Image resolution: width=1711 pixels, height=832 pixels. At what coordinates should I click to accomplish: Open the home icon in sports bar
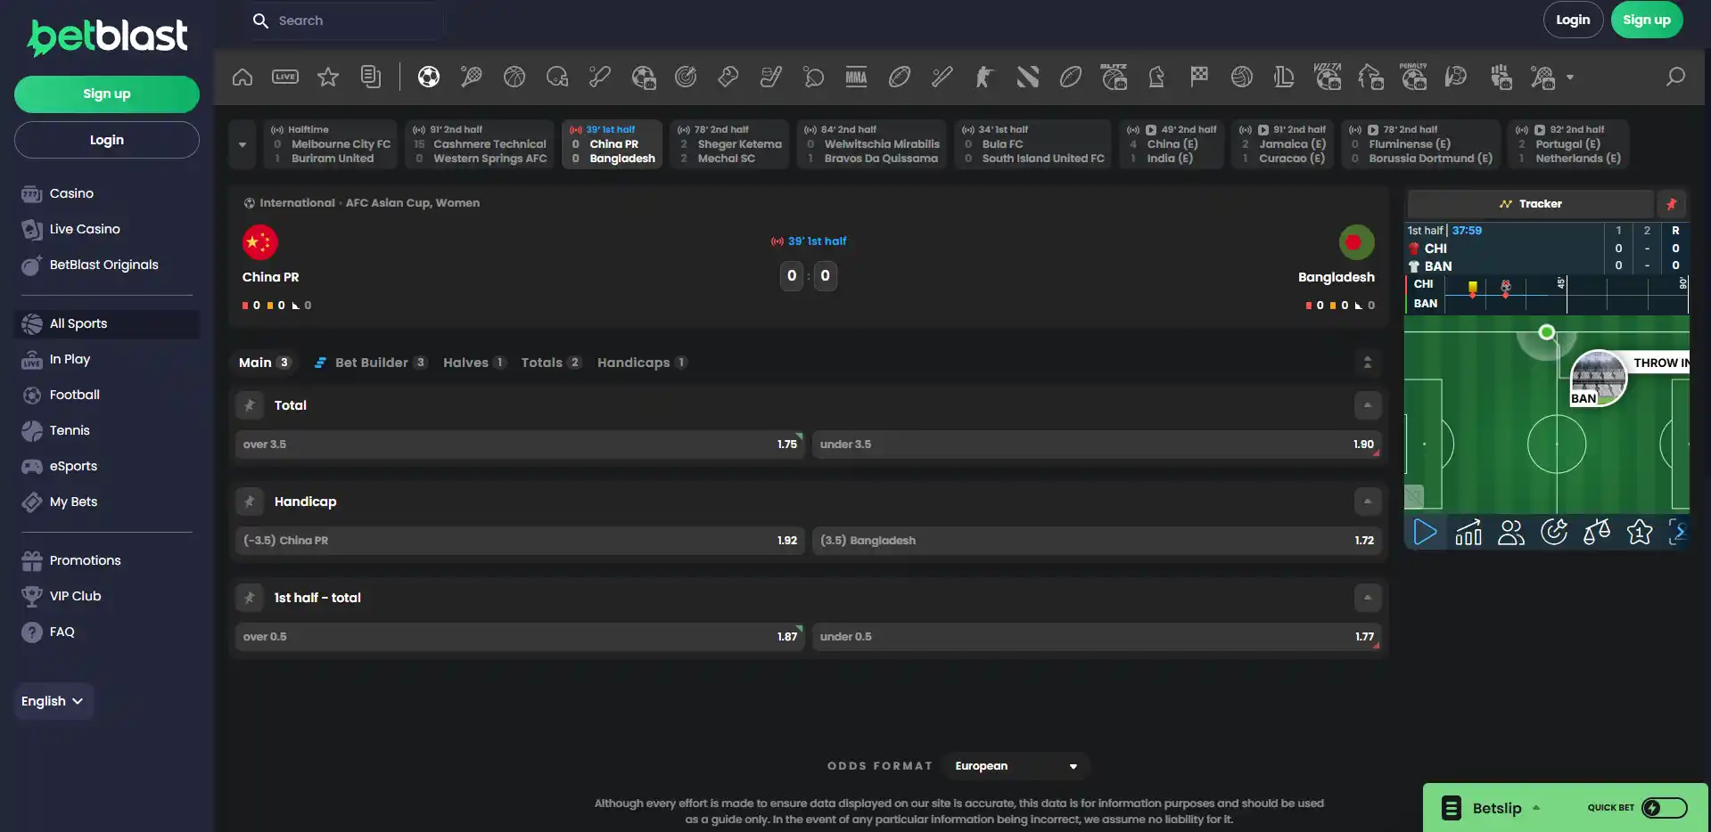(x=243, y=77)
